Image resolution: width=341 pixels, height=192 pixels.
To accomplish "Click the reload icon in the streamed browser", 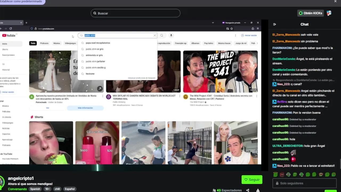I will (11, 29).
